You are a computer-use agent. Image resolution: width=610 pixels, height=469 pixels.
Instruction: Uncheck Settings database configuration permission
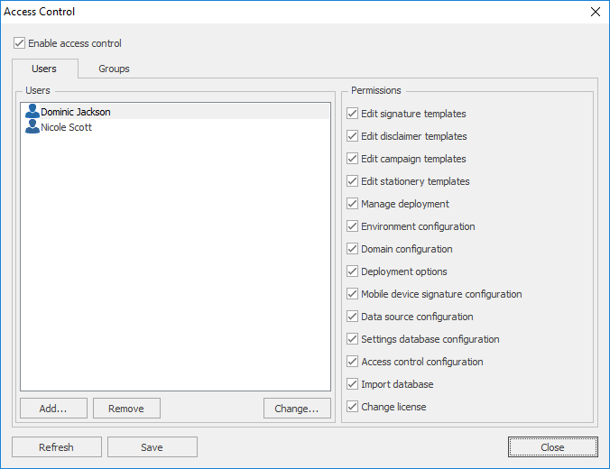point(352,339)
